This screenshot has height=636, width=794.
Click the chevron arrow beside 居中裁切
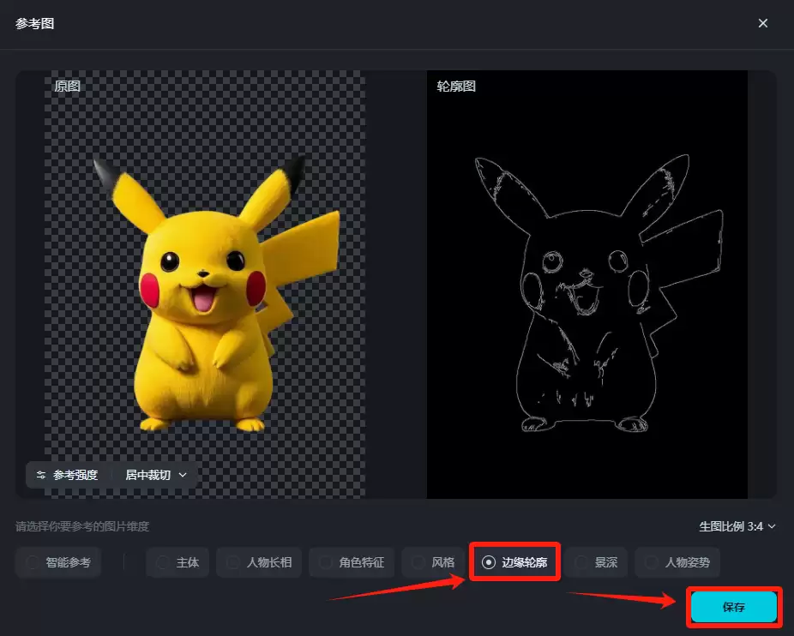(183, 475)
